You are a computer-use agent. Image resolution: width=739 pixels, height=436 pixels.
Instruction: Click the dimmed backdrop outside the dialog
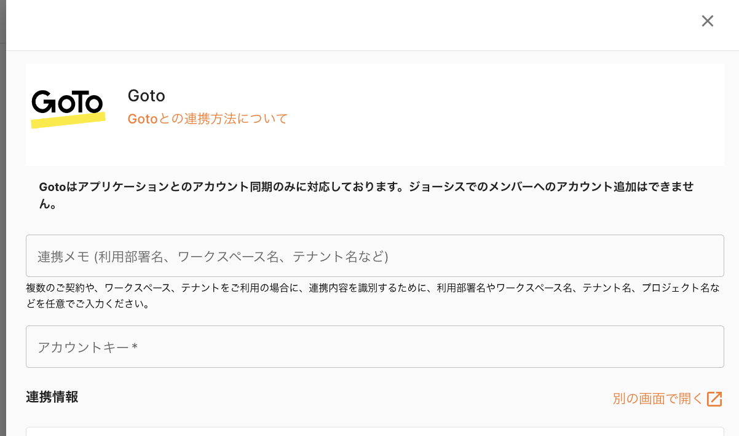tap(2, 246)
